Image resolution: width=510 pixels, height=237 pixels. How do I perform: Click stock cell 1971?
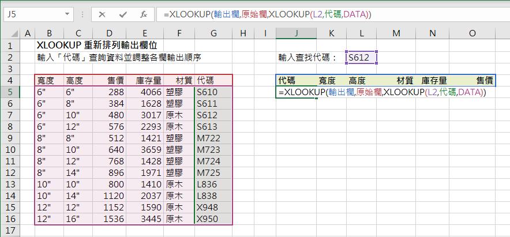(145, 172)
